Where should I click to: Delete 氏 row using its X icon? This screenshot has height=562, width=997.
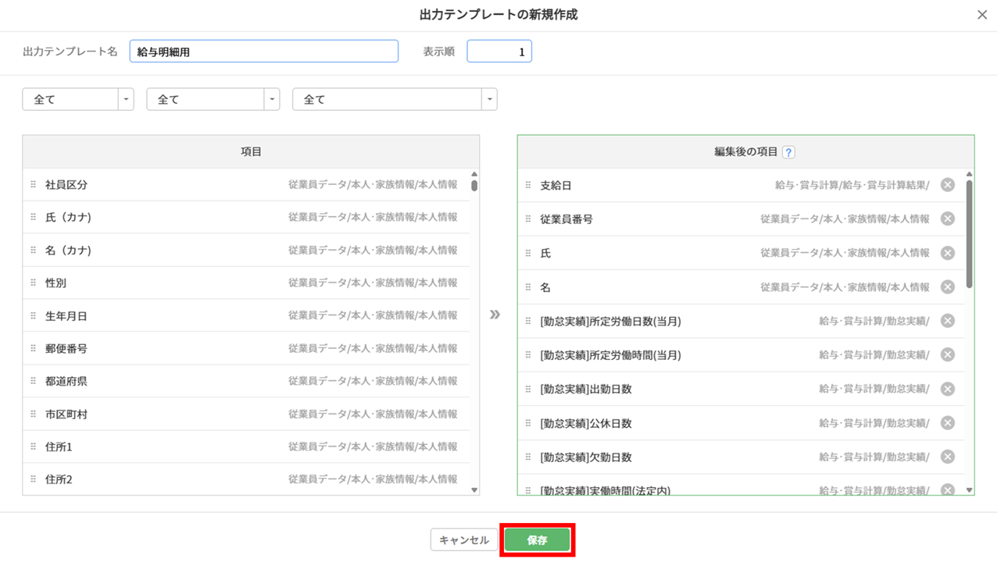947,253
